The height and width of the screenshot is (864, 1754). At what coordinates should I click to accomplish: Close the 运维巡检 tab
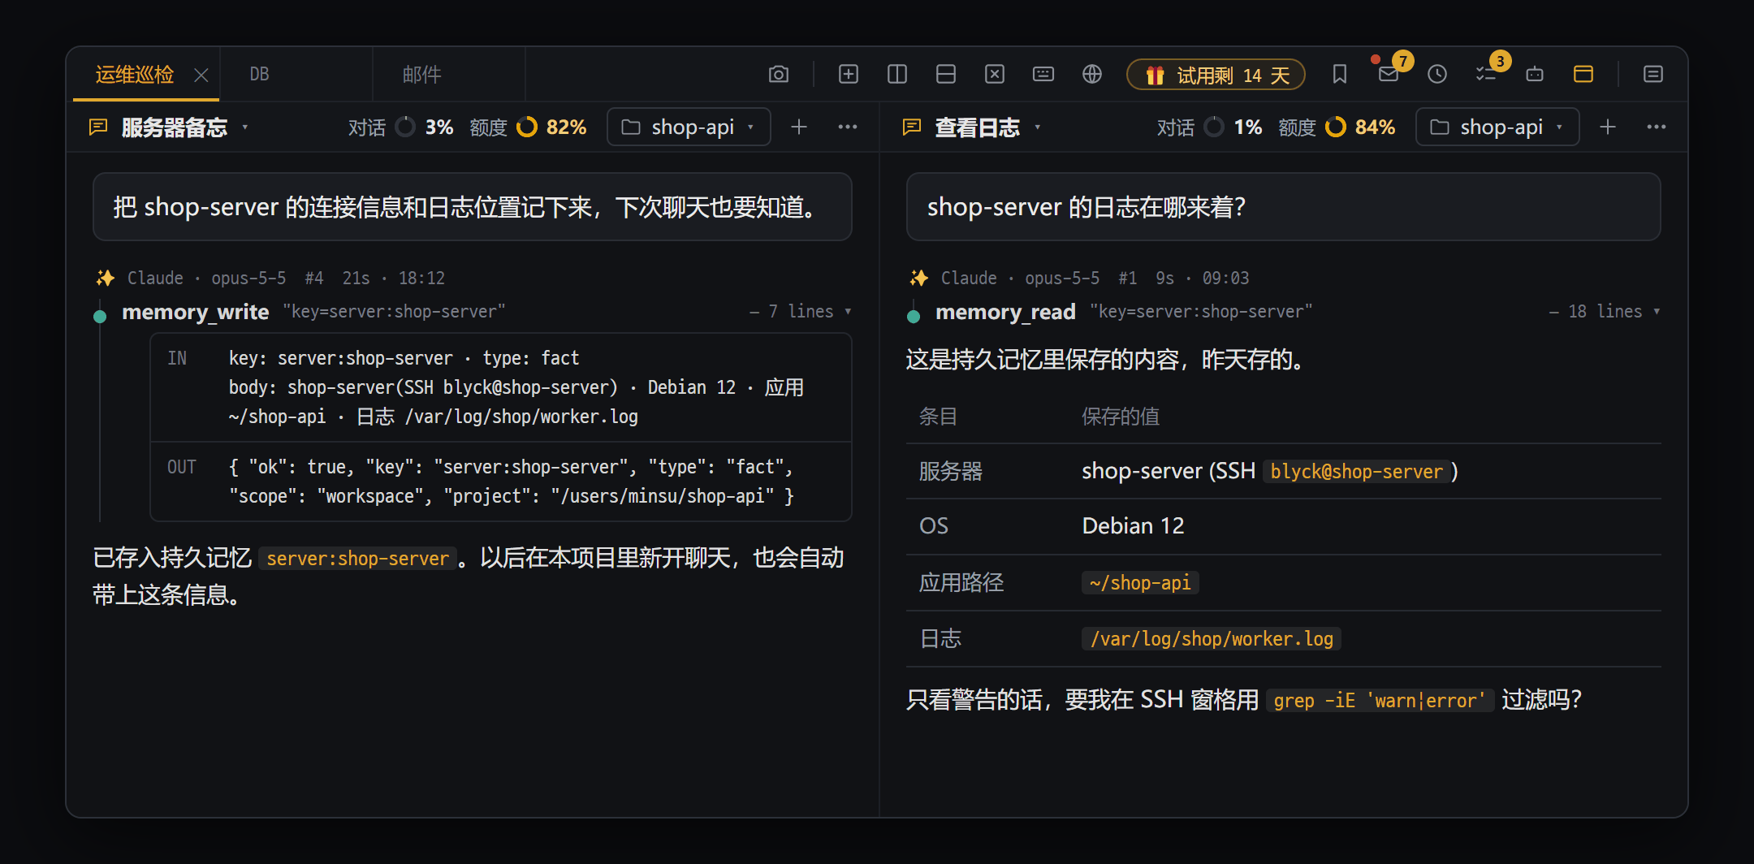tap(201, 76)
